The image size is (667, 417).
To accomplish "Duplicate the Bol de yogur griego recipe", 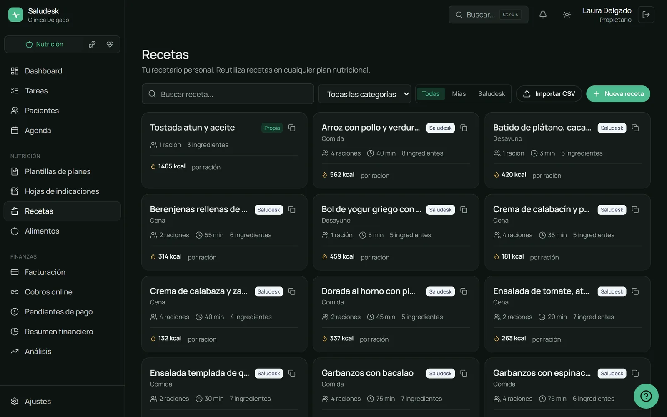I will 464,209.
